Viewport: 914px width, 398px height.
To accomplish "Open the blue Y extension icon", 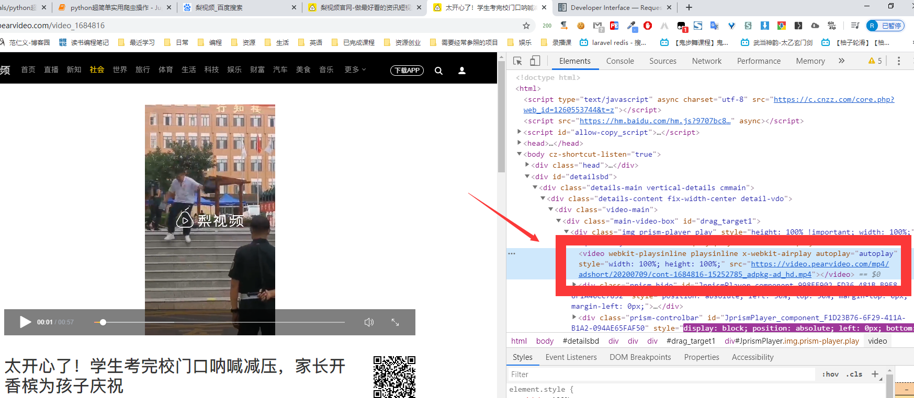I will [x=731, y=26].
